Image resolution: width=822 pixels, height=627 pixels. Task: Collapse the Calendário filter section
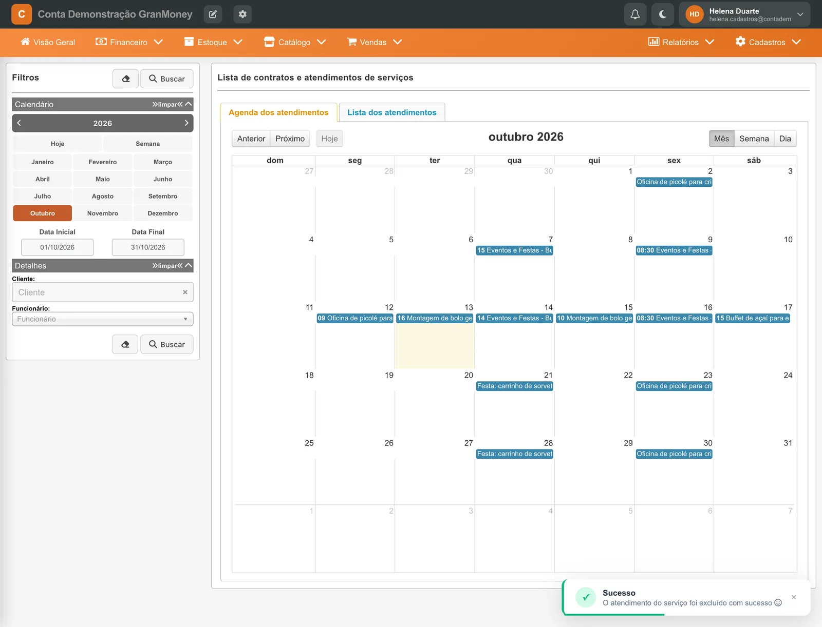coord(189,104)
